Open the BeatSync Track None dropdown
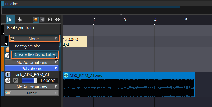The width and height of the screenshot is (212, 107). (x=34, y=39)
